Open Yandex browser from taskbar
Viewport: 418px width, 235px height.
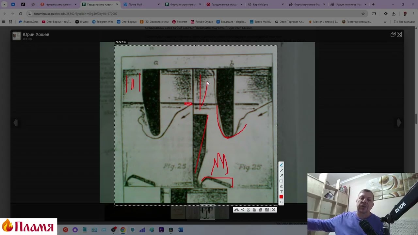(65, 230)
